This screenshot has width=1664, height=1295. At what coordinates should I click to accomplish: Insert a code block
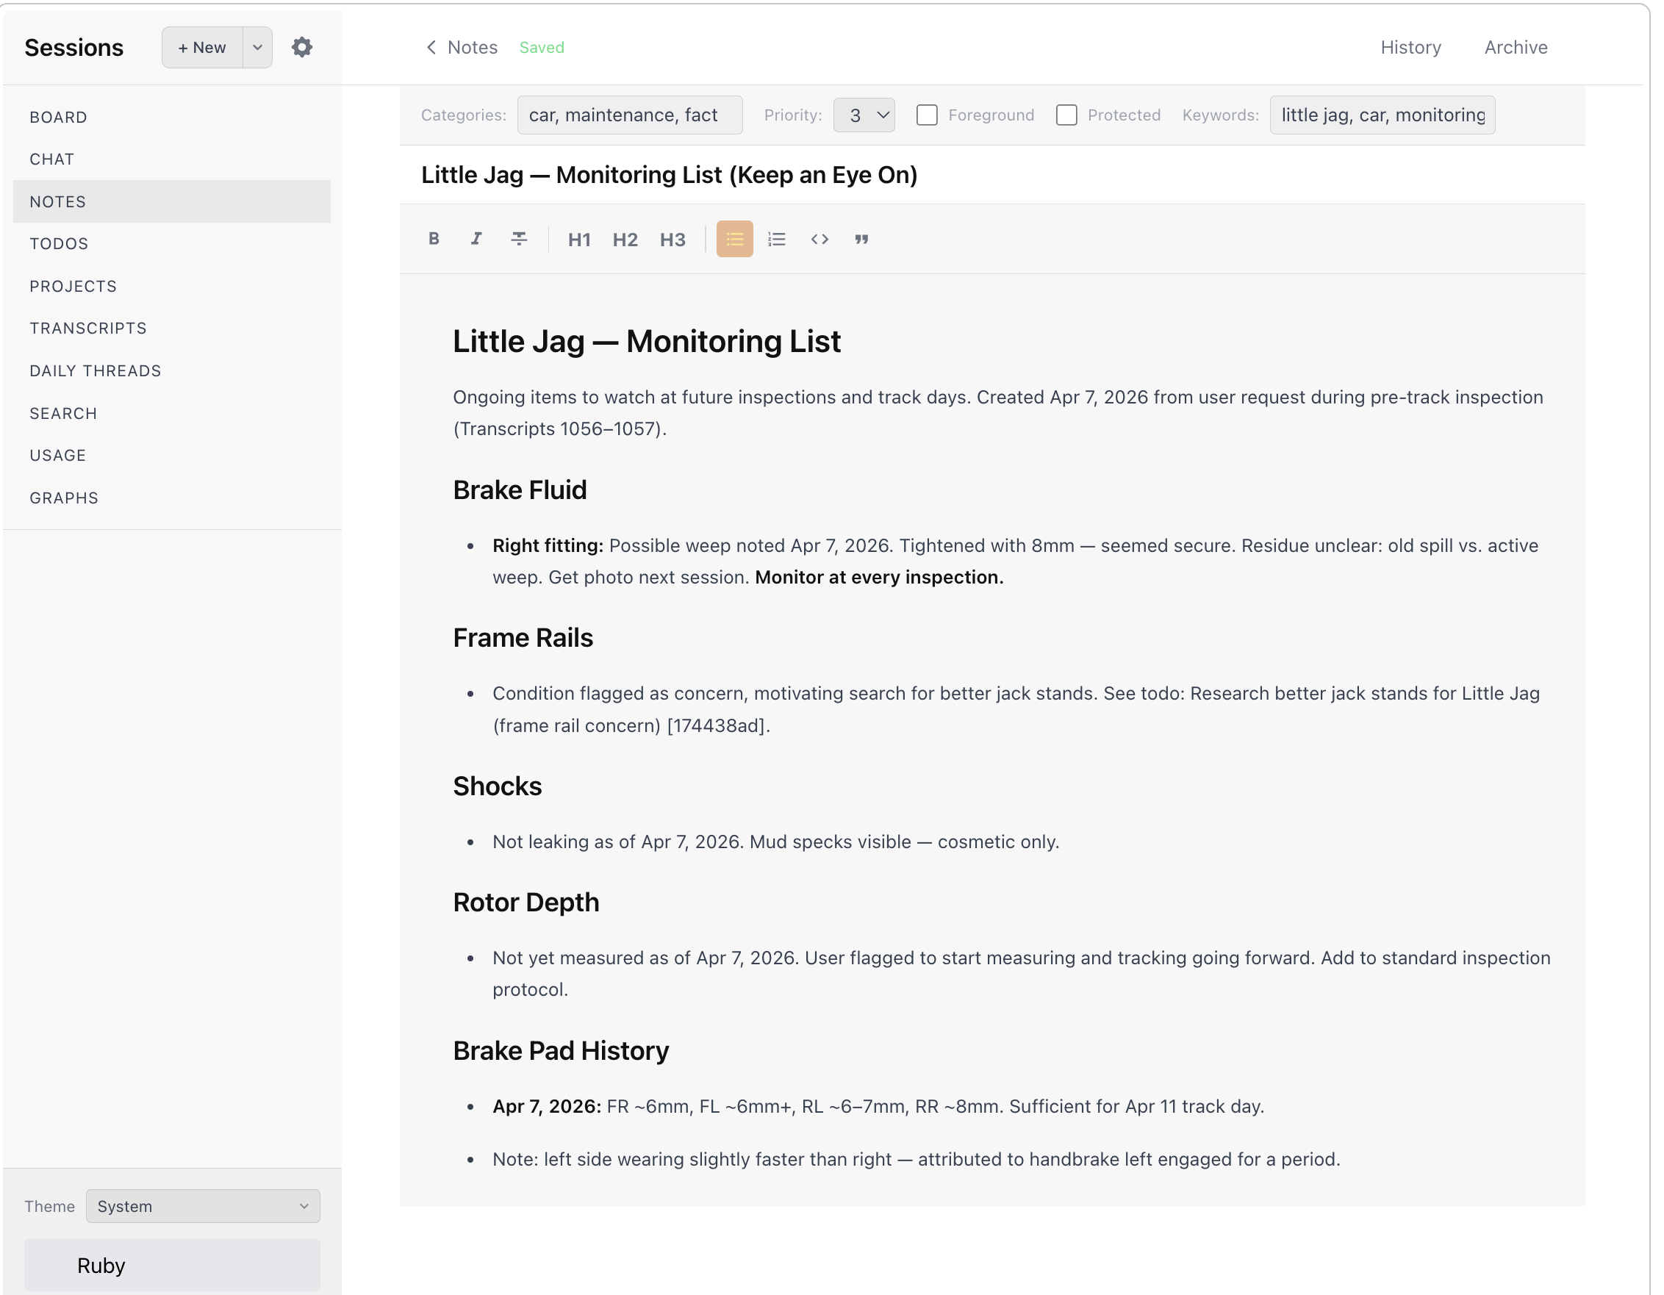[x=819, y=239]
